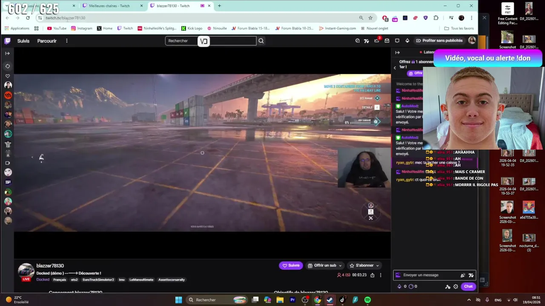Open the Tous les favoris folder
The height and width of the screenshot is (306, 545).
[x=459, y=28]
